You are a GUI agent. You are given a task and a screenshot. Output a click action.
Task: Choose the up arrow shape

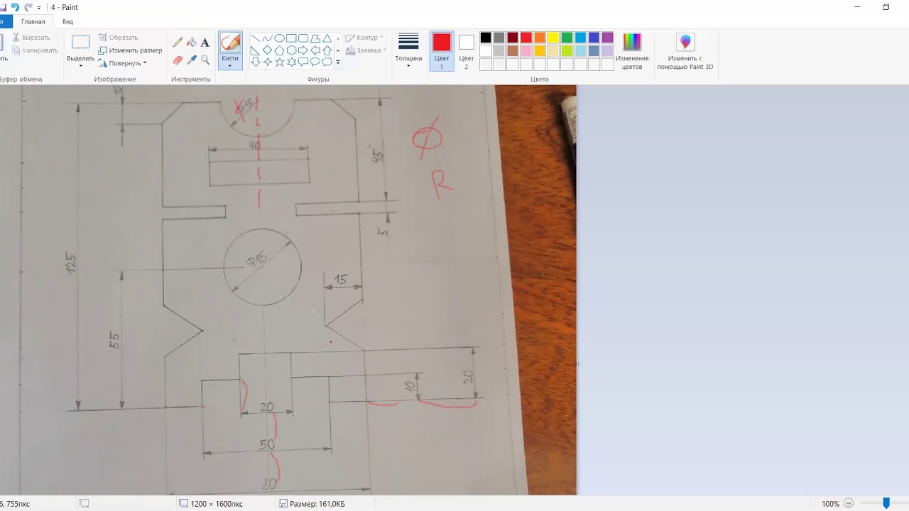(327, 50)
